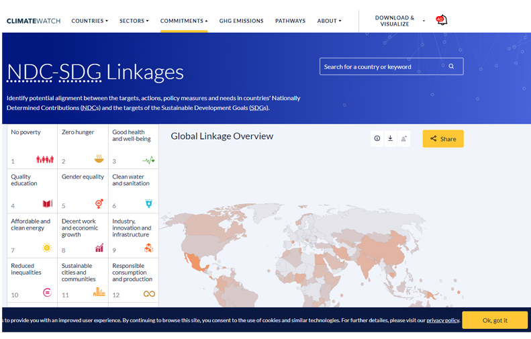Collapse the Commitments menu
This screenshot has height=339, width=531.
(184, 21)
